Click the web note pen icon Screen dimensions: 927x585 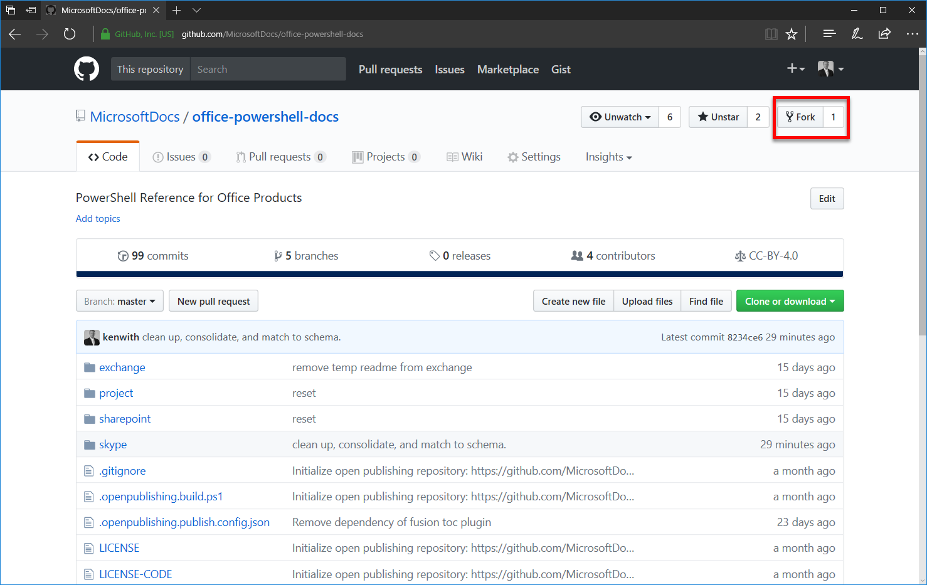tap(857, 34)
